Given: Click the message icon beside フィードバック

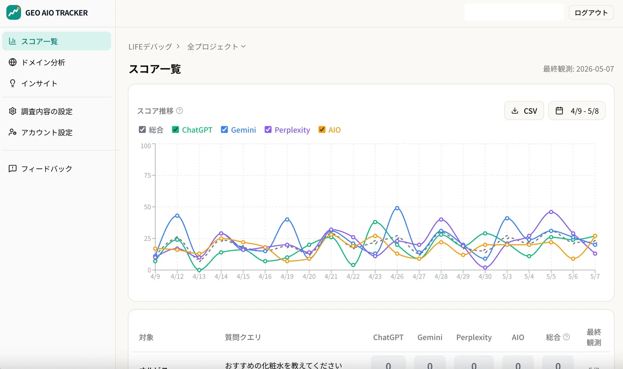Looking at the screenshot, I should (x=12, y=168).
